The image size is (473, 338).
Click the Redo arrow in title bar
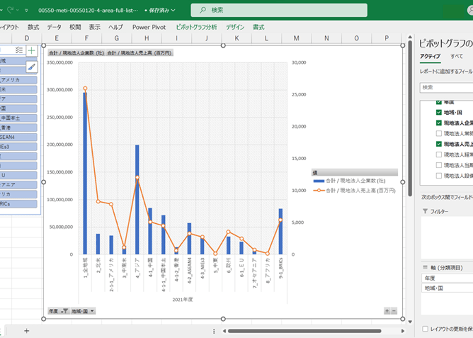click(10, 10)
